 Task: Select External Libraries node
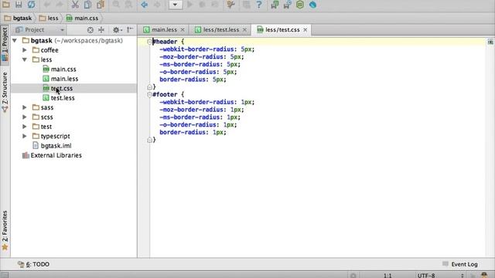click(52, 155)
